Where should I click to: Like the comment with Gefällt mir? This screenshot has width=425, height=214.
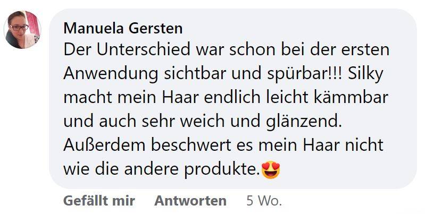(x=99, y=201)
